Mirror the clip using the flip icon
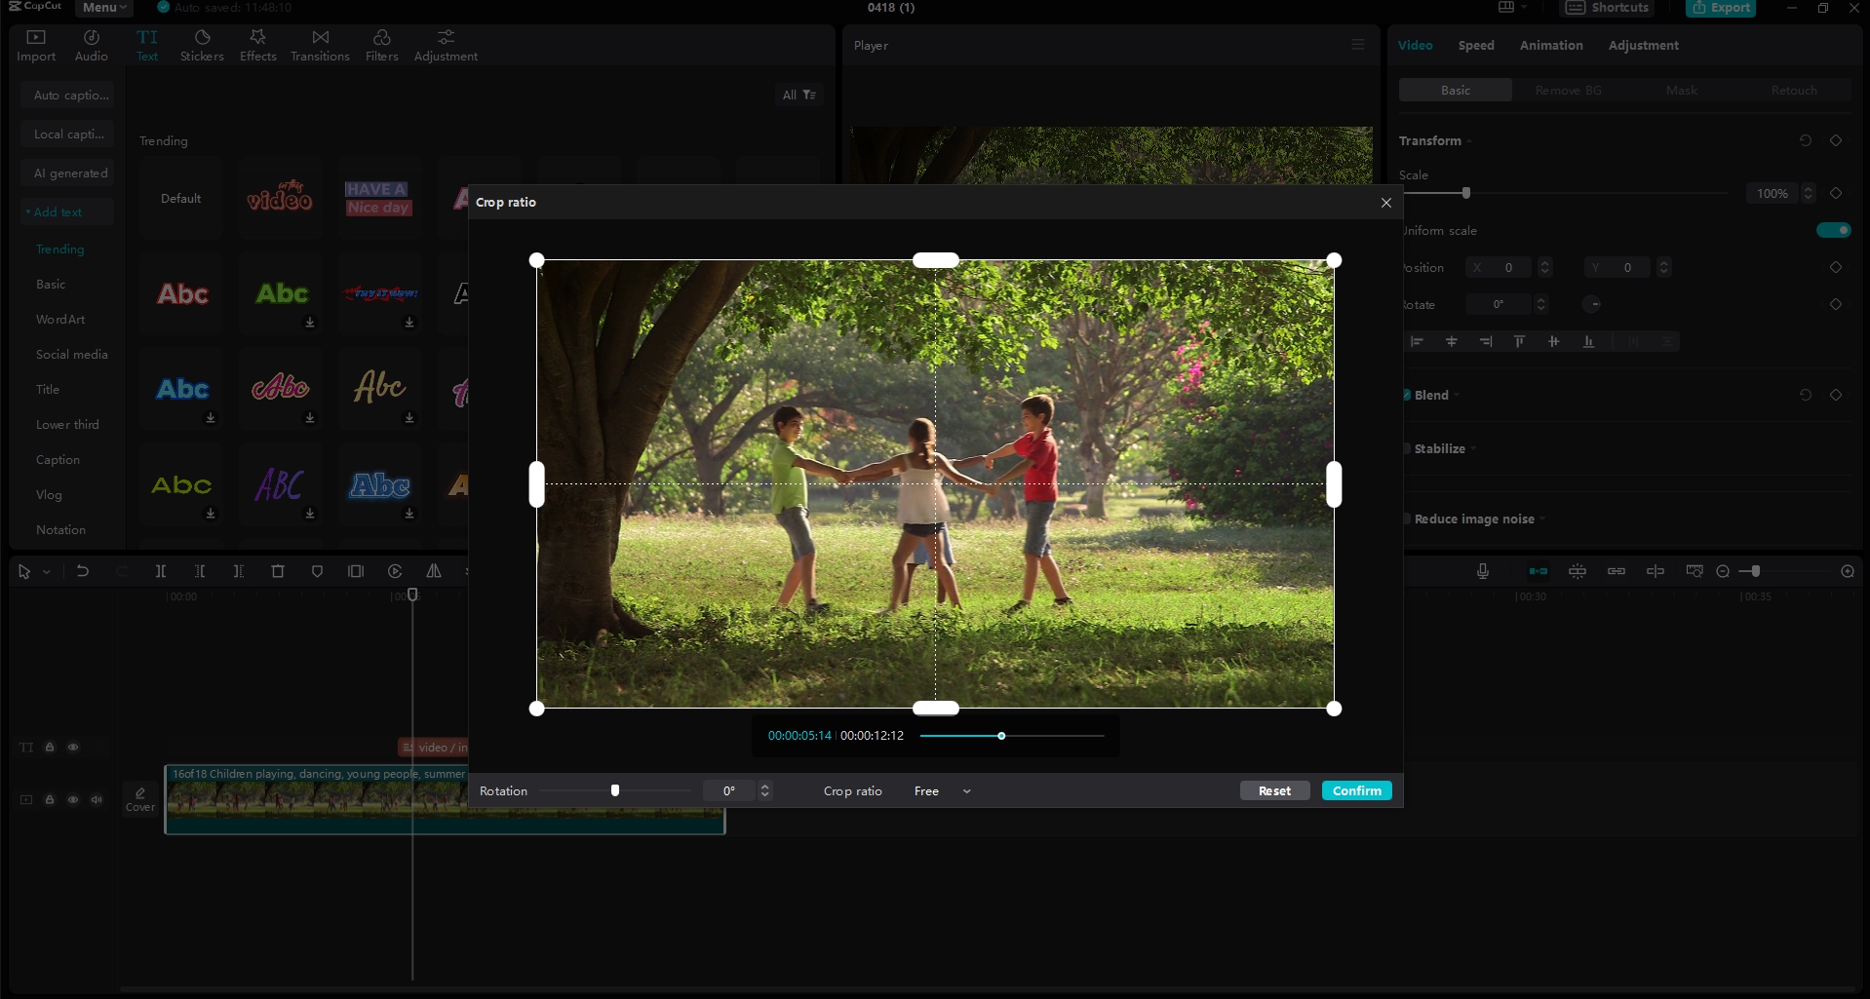This screenshot has width=1870, height=999. (433, 571)
